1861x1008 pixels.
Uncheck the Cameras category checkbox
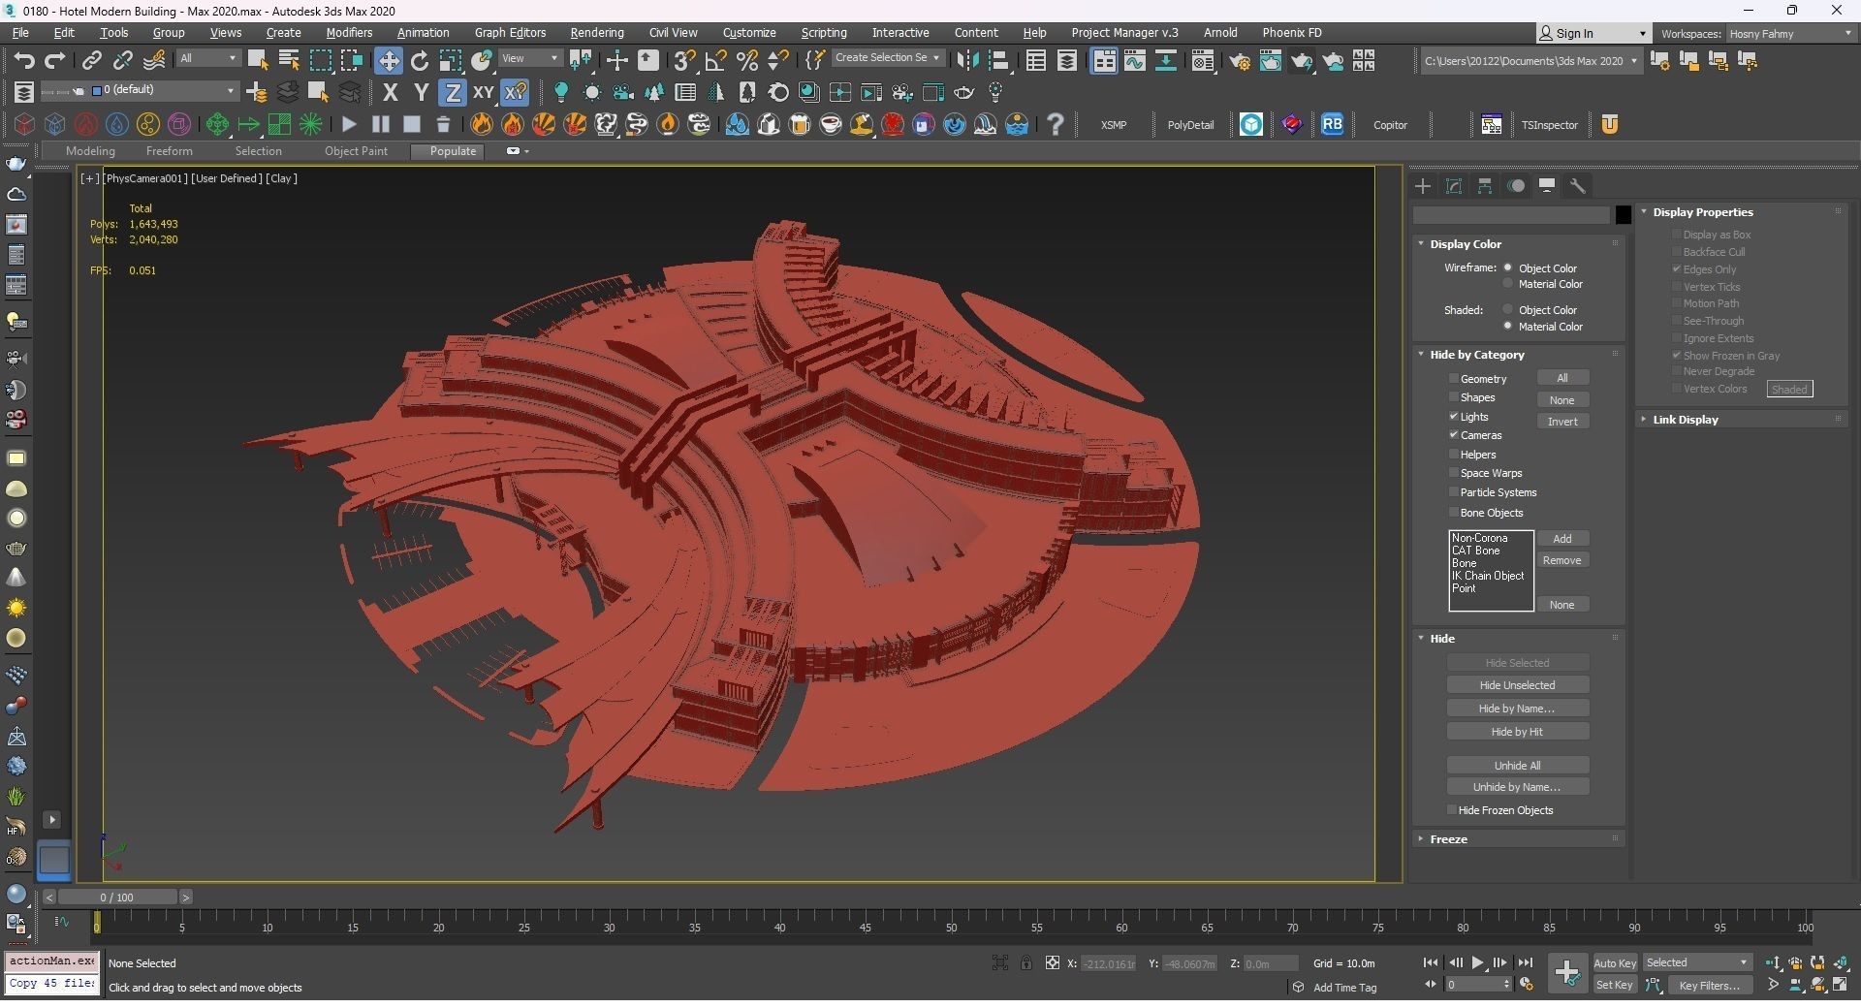tap(1454, 435)
